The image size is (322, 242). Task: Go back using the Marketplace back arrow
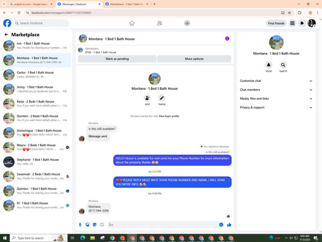pyautogui.click(x=6, y=34)
